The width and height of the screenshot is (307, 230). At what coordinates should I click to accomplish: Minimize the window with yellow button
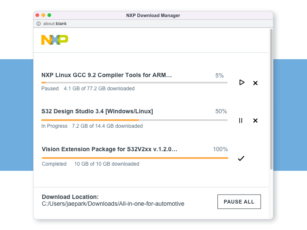click(43, 15)
